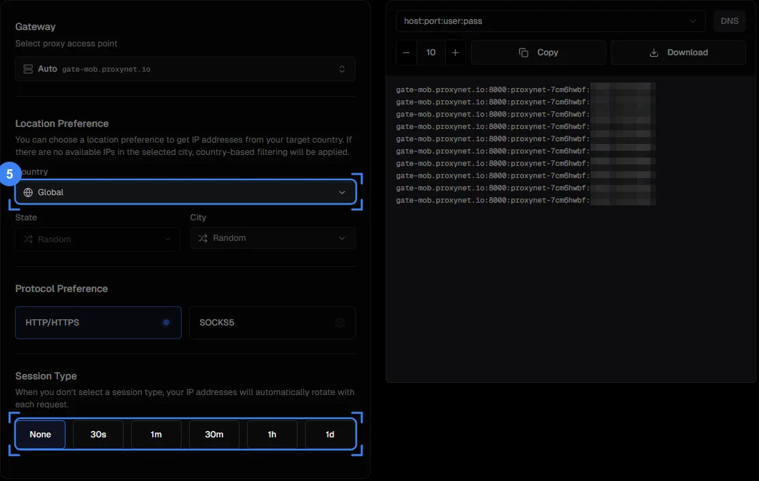Click the shuffle icon in State dropdown
Viewport: 759px width, 481px height.
pos(28,239)
